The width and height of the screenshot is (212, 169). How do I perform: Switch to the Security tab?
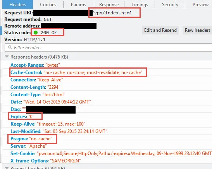(x=170, y=5)
